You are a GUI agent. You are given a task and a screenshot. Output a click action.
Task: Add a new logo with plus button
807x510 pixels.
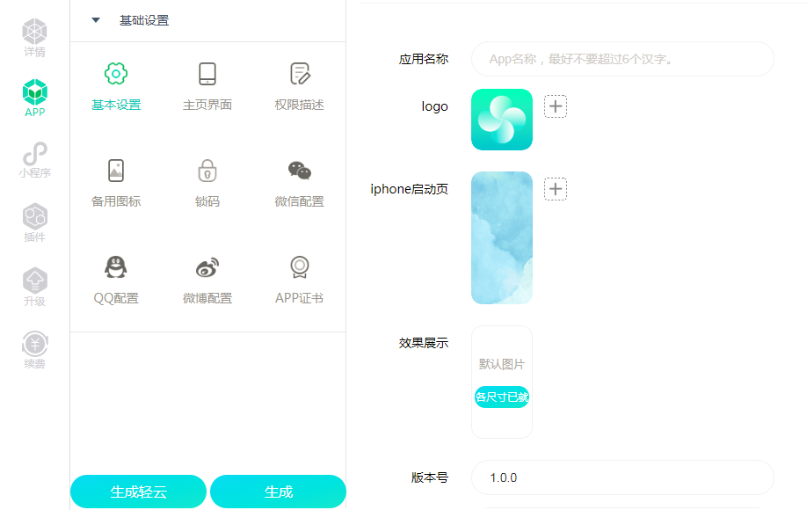[556, 106]
